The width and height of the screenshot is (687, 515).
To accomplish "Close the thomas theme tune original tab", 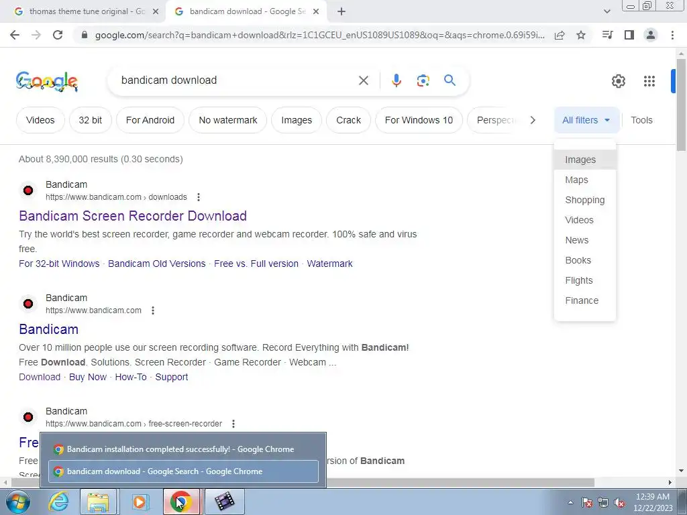I will coord(156,12).
